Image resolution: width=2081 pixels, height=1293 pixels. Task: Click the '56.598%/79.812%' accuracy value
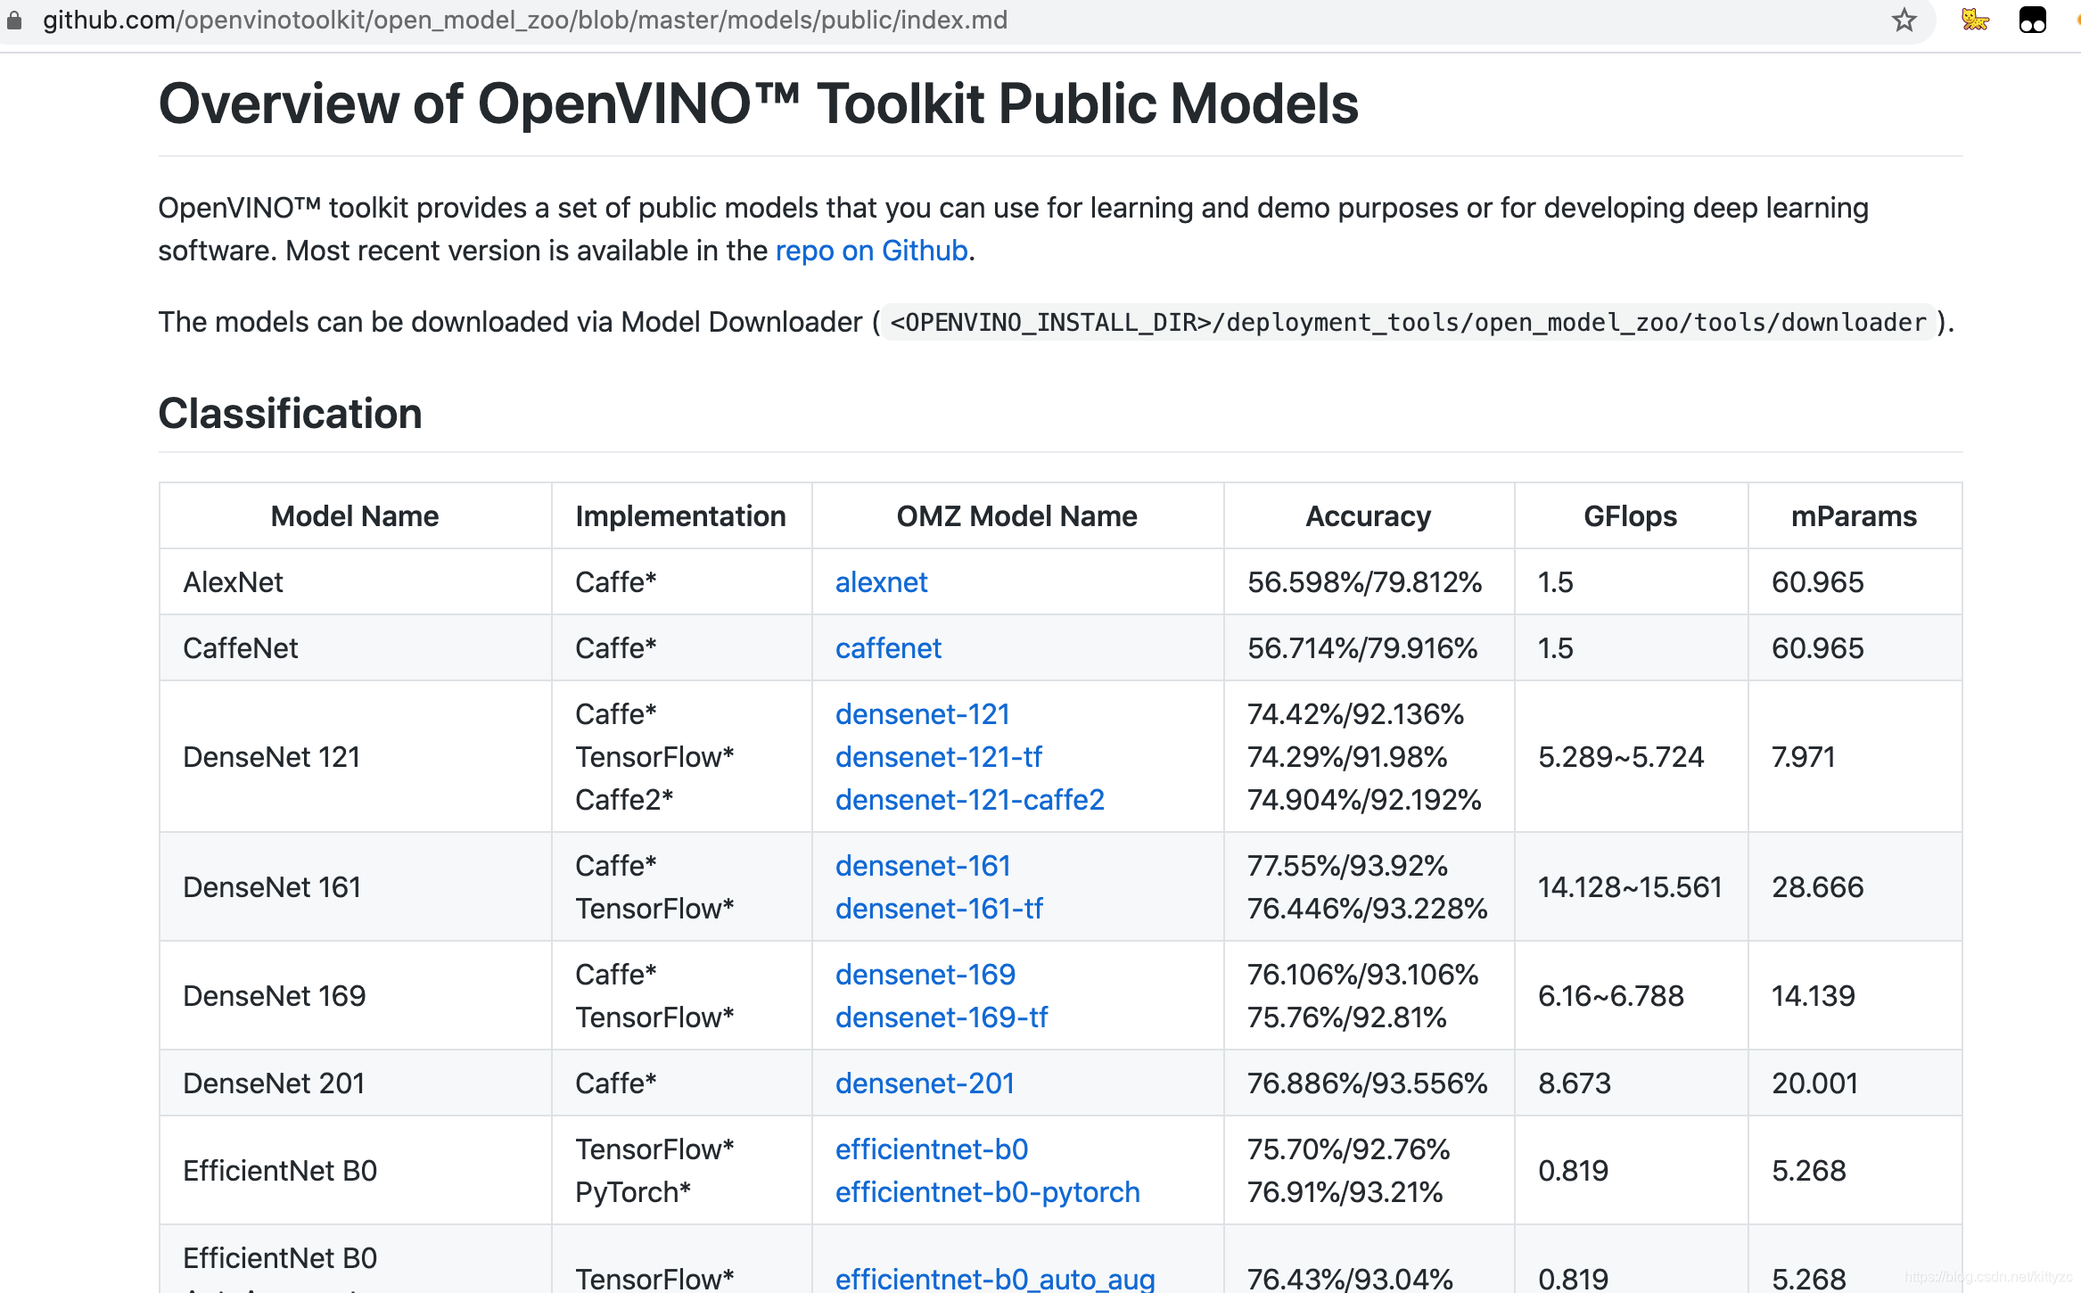click(1364, 582)
